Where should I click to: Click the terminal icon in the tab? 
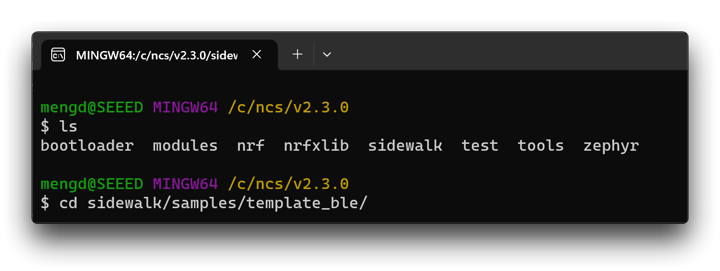pyautogui.click(x=58, y=55)
